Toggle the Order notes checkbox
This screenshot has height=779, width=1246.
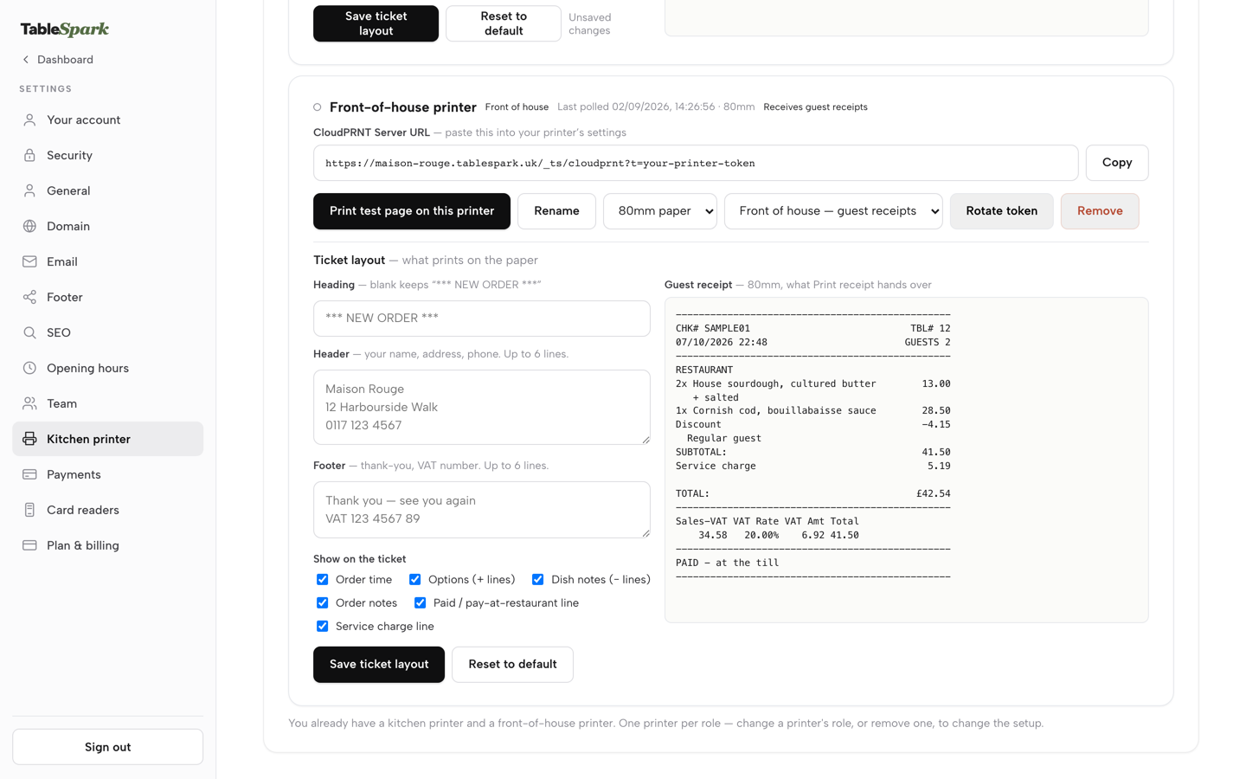(322, 603)
